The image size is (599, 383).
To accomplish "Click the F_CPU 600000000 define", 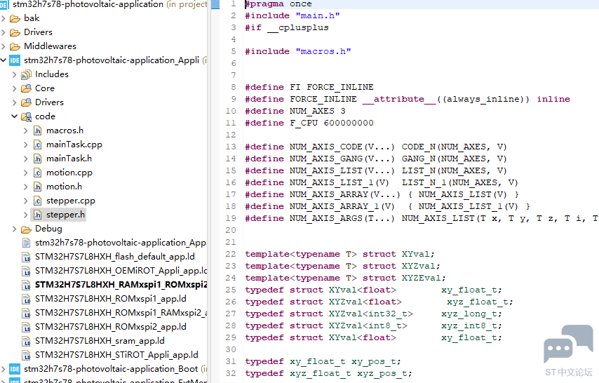I will click(x=309, y=123).
